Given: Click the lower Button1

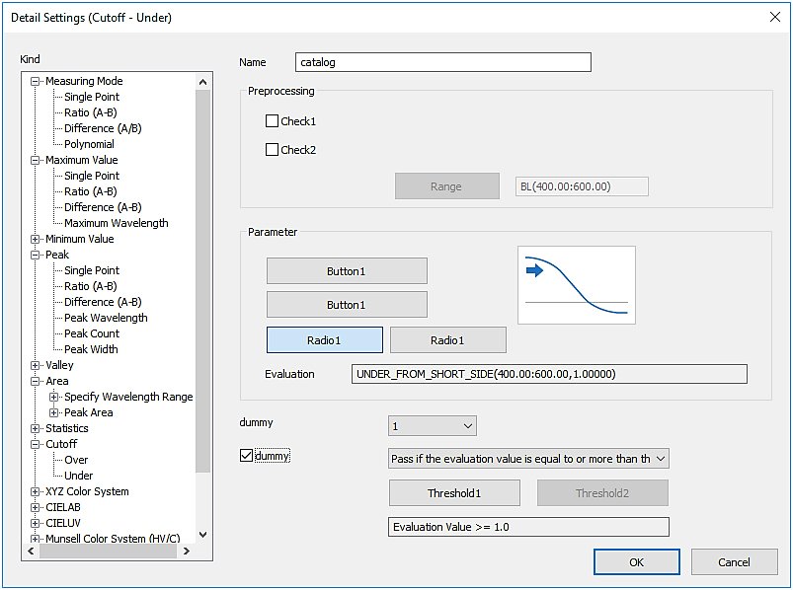Looking at the screenshot, I should click(x=347, y=305).
